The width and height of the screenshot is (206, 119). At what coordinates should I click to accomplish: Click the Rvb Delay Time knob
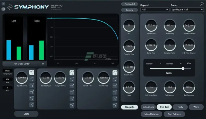pyautogui.click(x=151, y=87)
